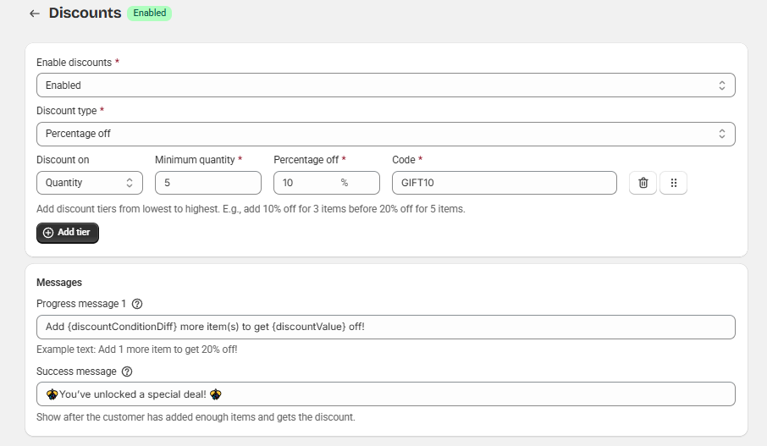Click the back arrow next to Discounts

click(x=34, y=14)
